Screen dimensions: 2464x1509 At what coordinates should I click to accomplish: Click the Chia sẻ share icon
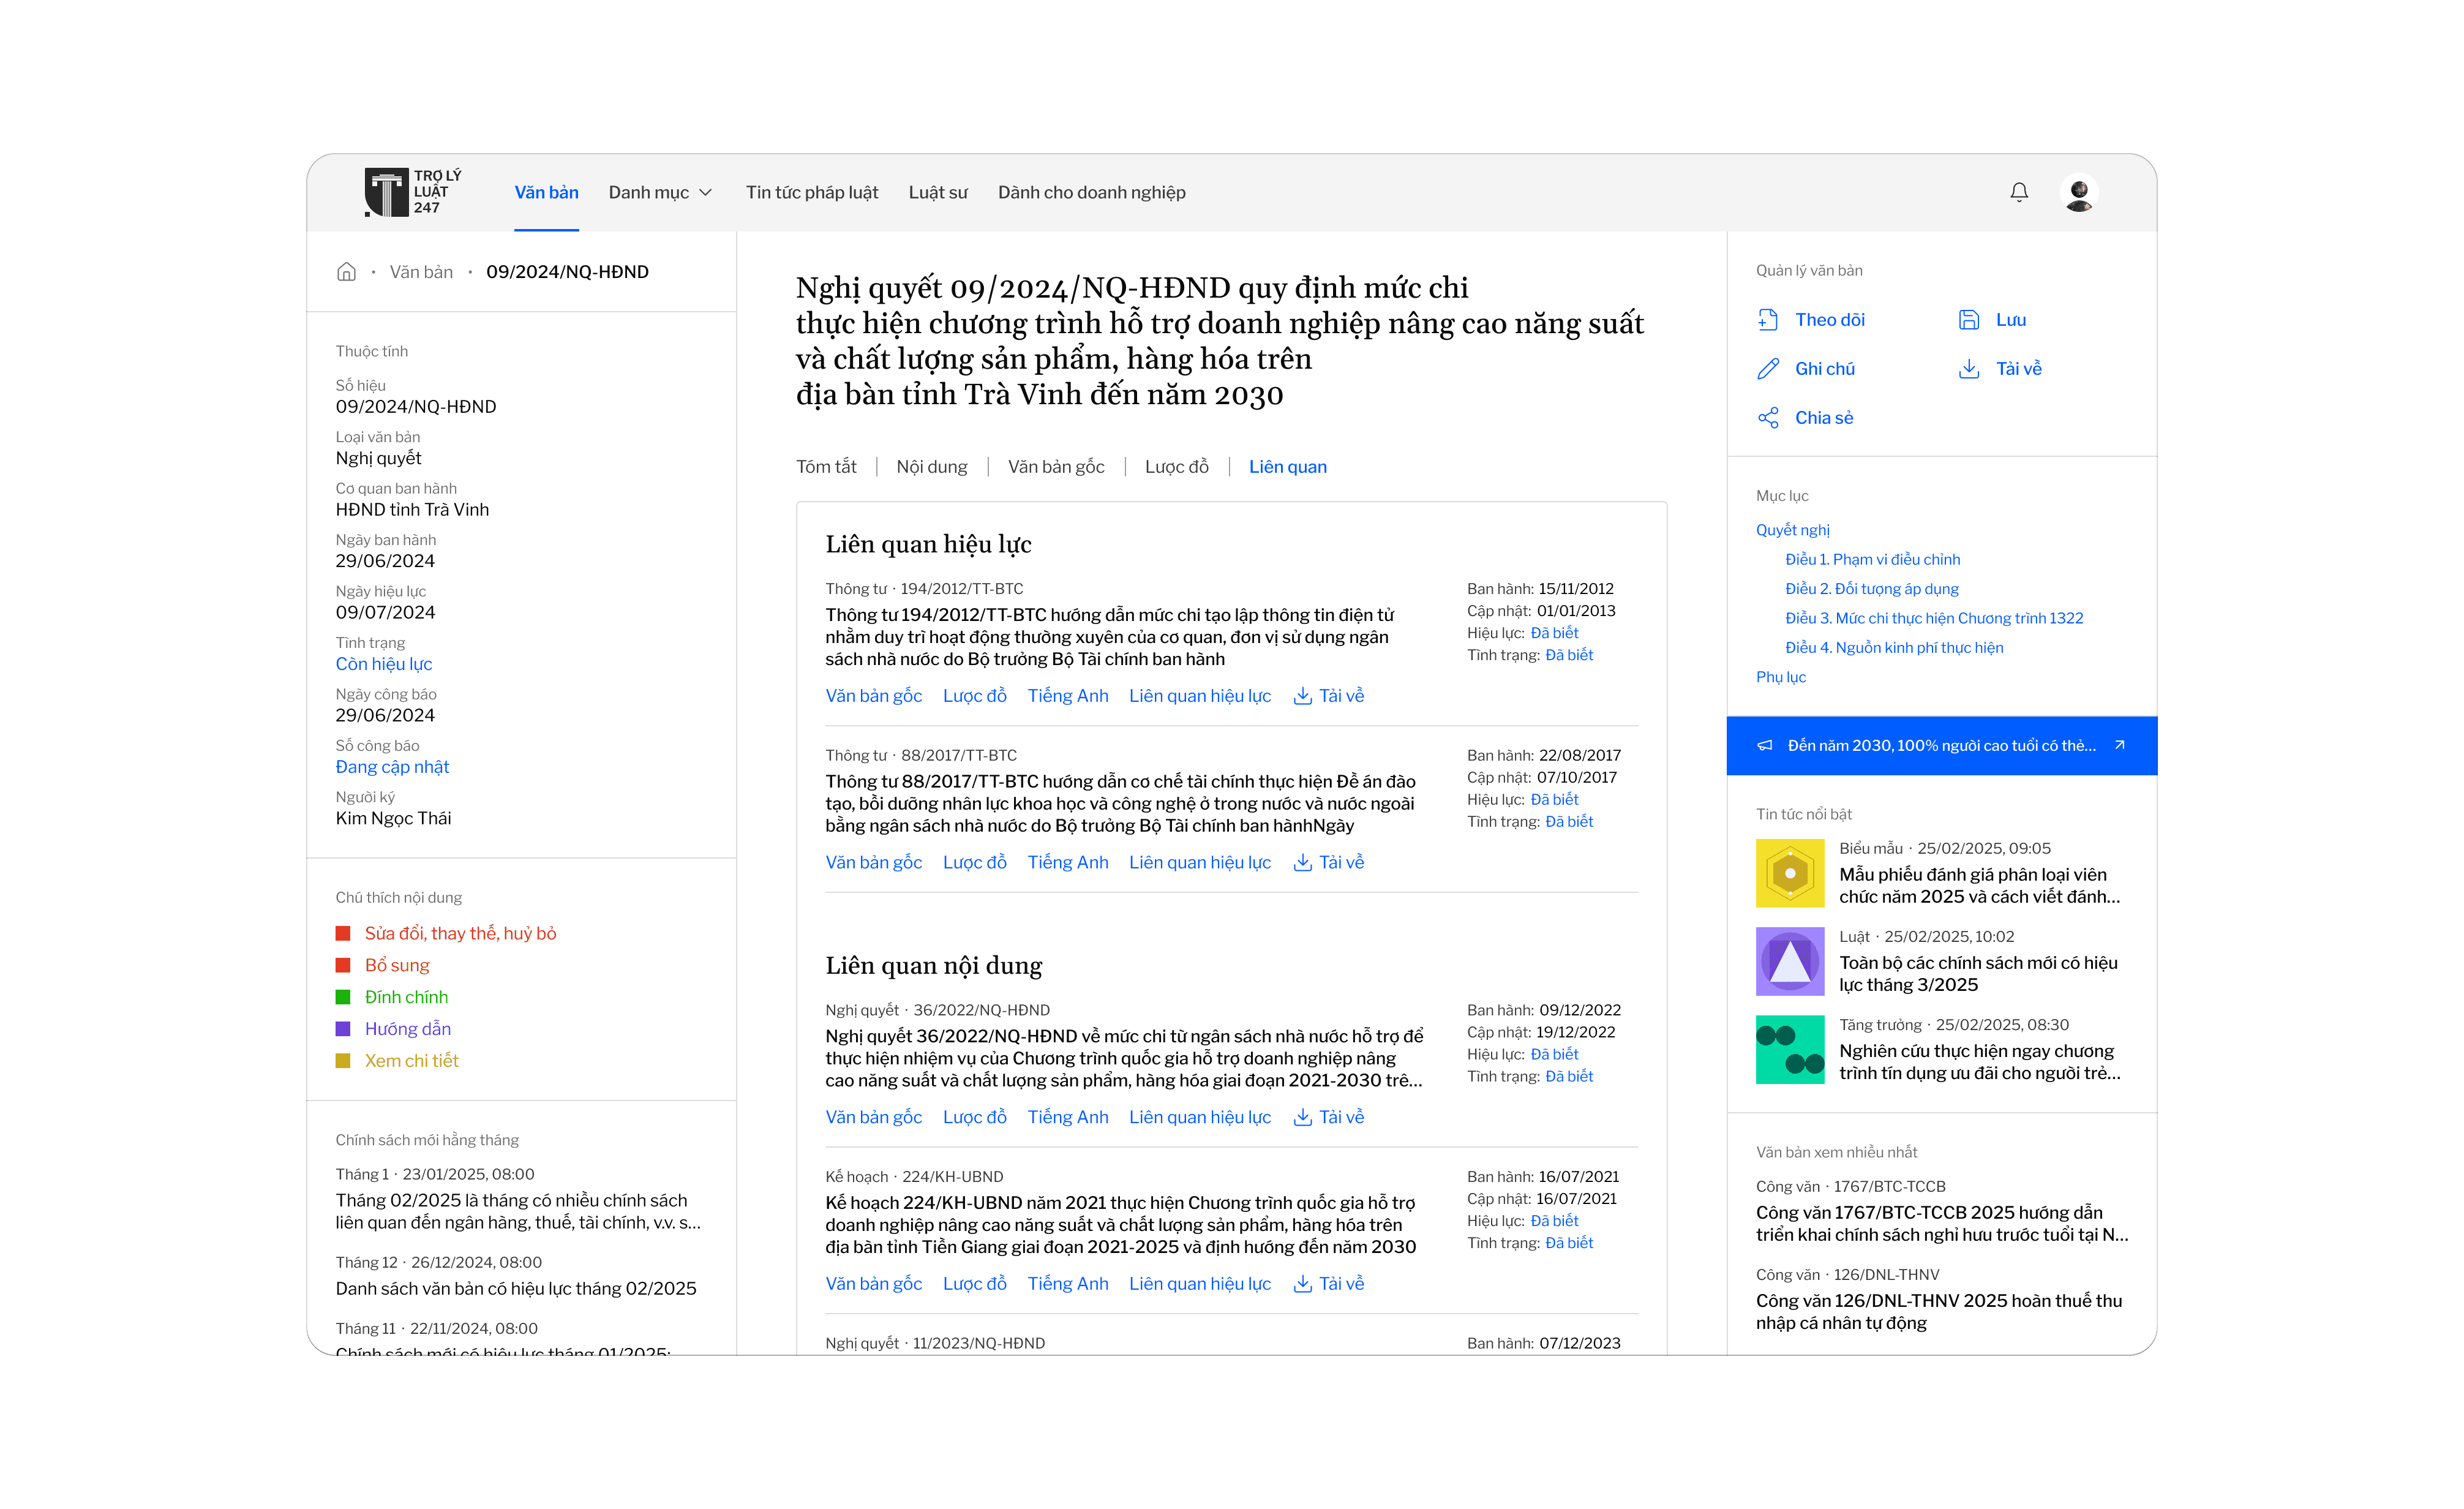click(1768, 418)
